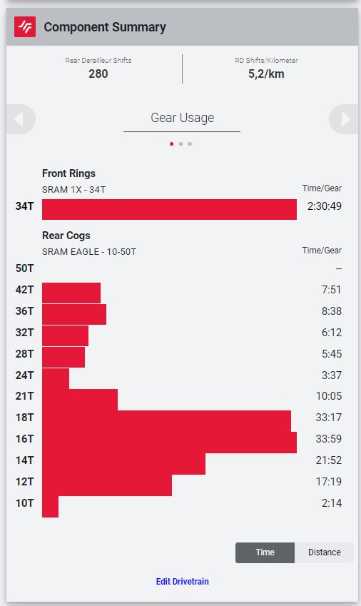The height and width of the screenshot is (606, 361).
Task: Advance to next chart with right arrow
Action: point(344,119)
